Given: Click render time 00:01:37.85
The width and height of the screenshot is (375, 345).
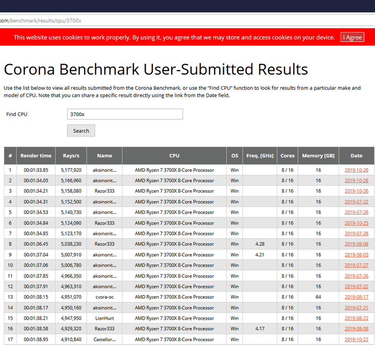Looking at the screenshot, I should pos(36,276).
